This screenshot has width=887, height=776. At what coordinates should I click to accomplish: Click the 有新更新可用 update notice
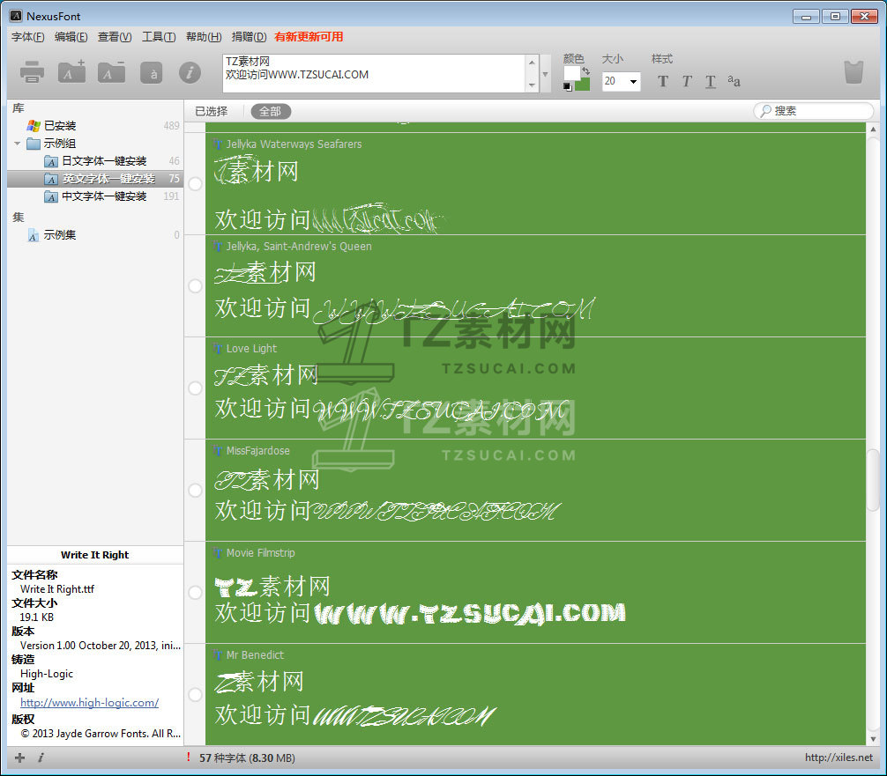(x=309, y=37)
